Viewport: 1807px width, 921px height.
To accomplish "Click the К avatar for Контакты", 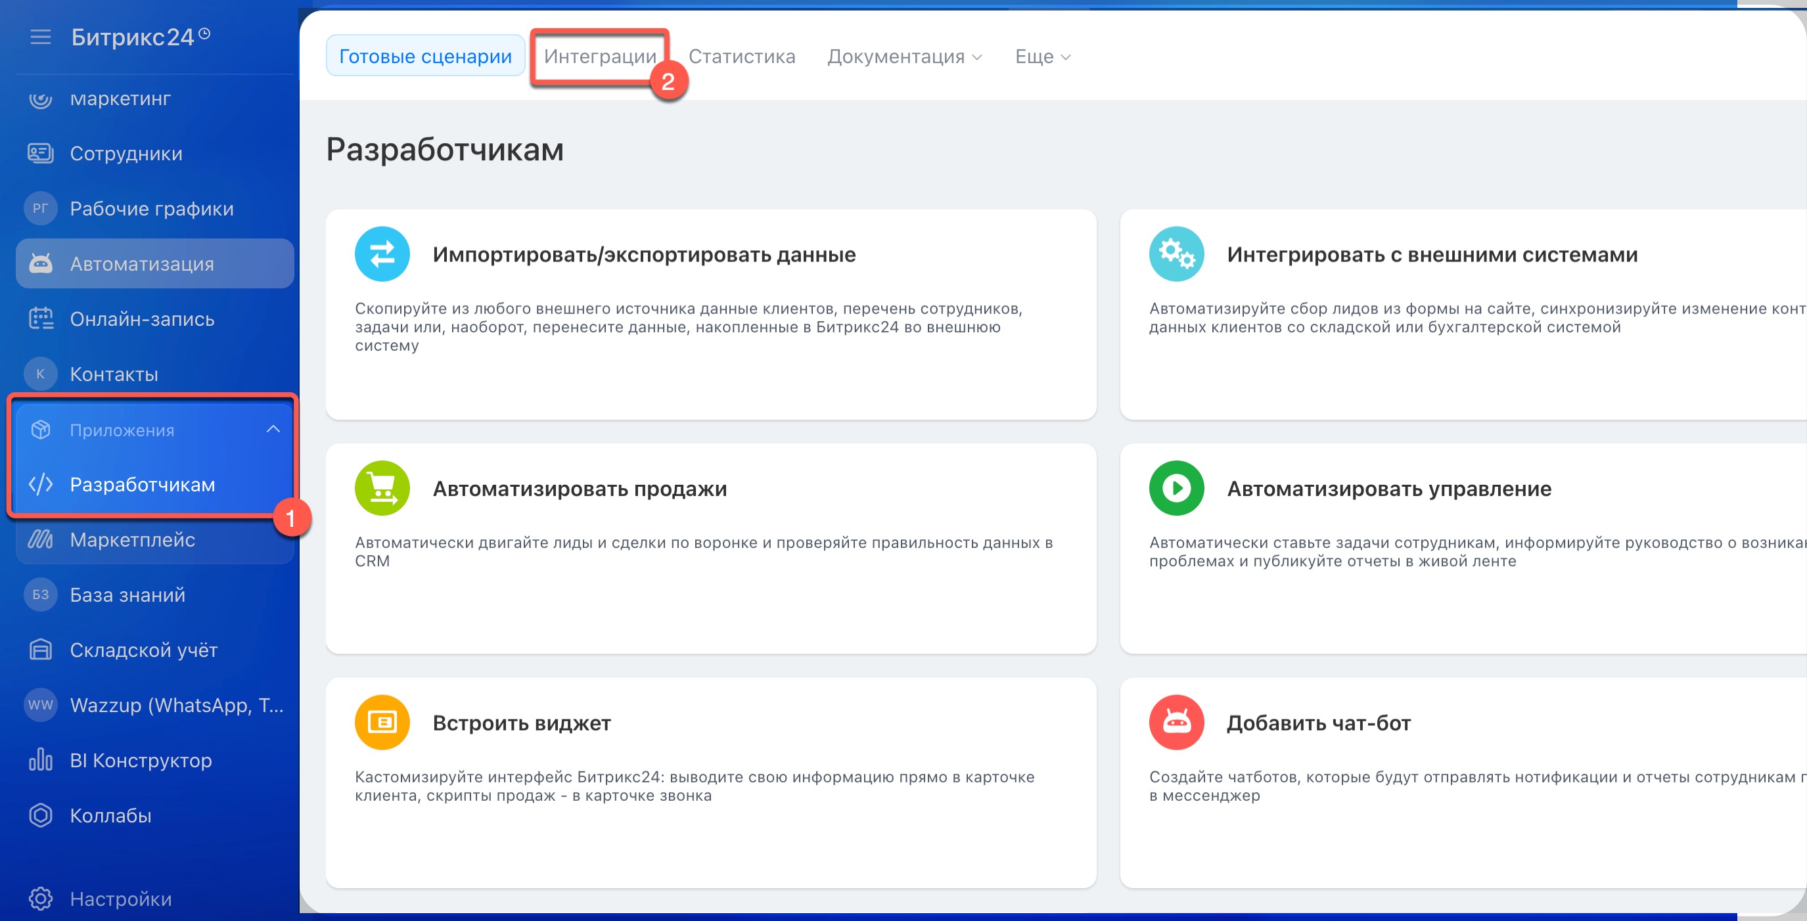I will (41, 374).
